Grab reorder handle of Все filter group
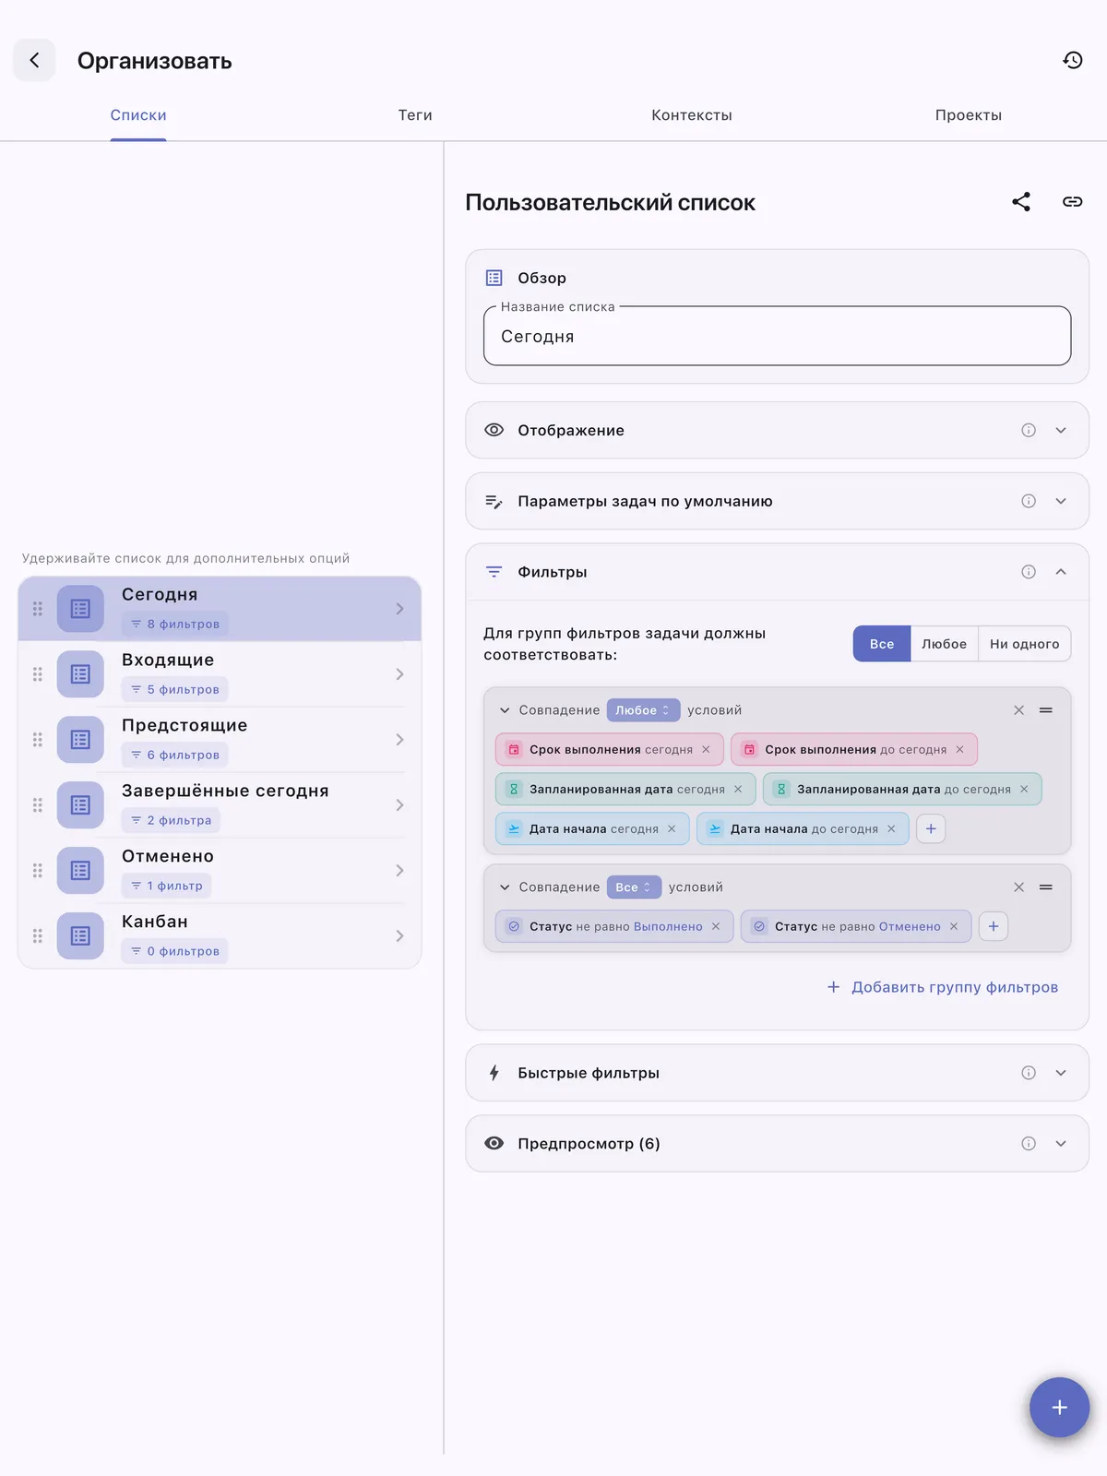Image resolution: width=1107 pixels, height=1476 pixels. tap(1046, 887)
